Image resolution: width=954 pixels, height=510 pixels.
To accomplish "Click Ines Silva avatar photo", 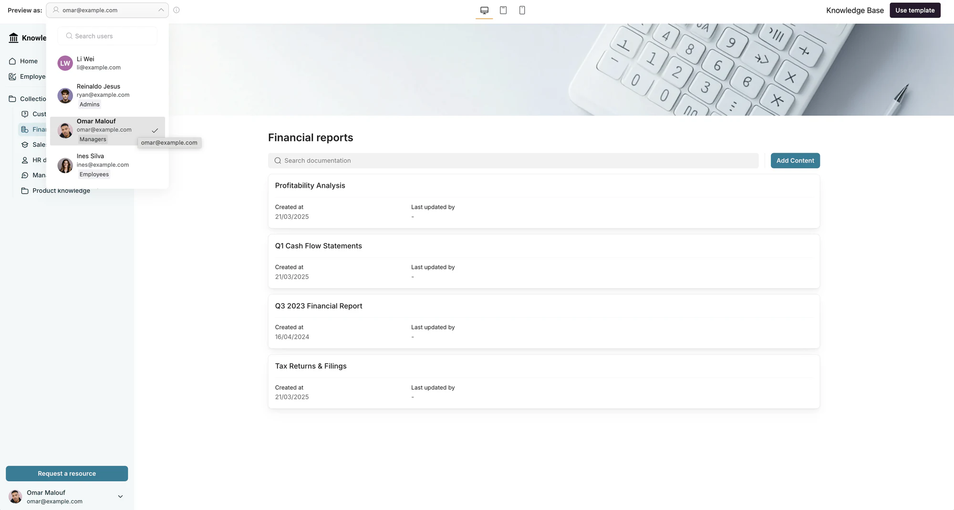I will [65, 165].
